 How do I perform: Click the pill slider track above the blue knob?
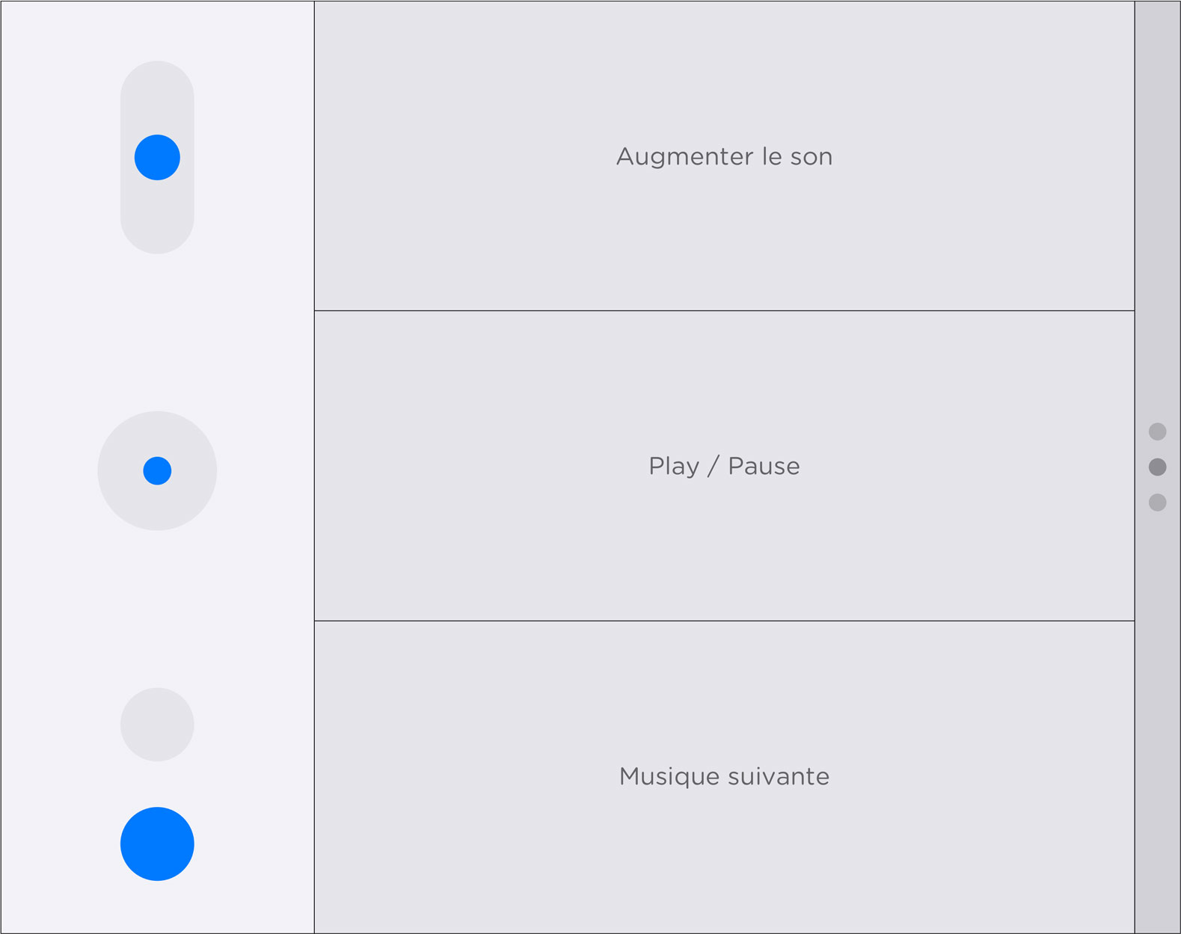pos(157,97)
